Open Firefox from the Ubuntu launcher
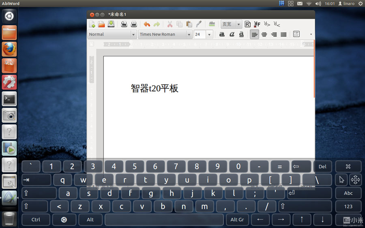365x228 pixels. (x=9, y=49)
